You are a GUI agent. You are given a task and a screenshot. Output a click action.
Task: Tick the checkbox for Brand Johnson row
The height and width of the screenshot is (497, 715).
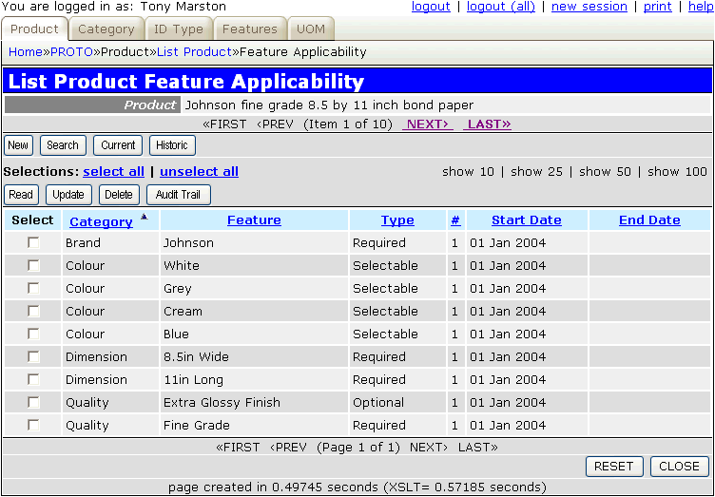(33, 242)
